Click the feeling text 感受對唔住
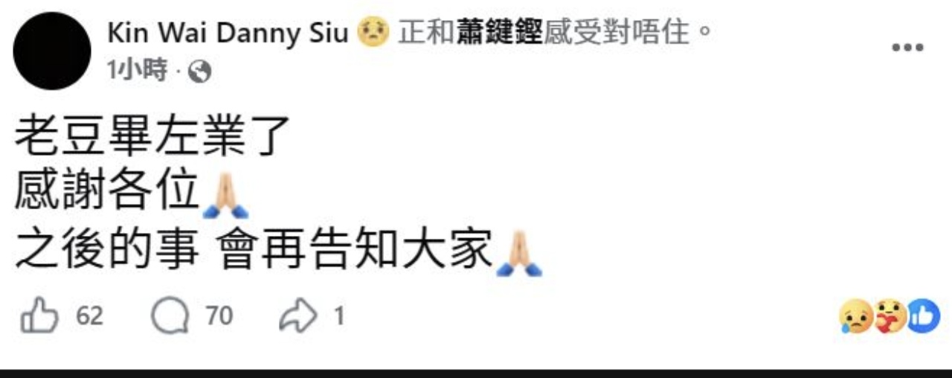952x378 pixels. pos(617,32)
